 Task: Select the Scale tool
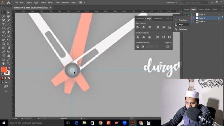point(8,36)
